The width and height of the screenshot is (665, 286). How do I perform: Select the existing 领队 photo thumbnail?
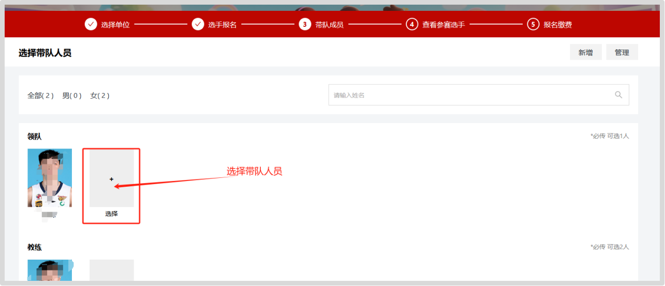point(50,178)
